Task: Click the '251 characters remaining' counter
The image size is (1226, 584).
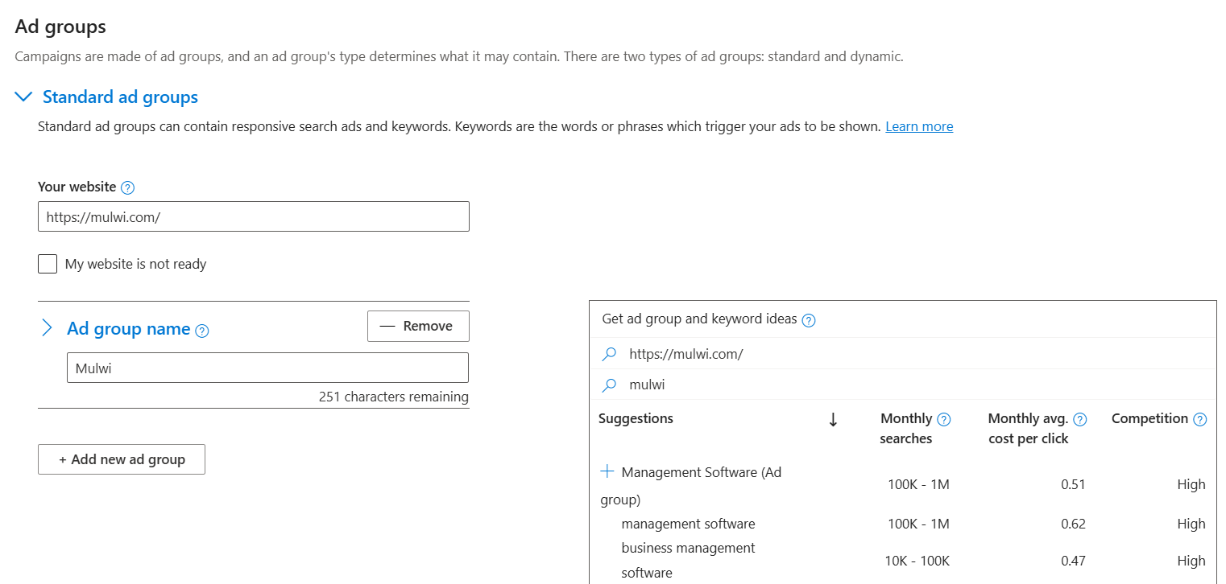Action: click(x=393, y=397)
